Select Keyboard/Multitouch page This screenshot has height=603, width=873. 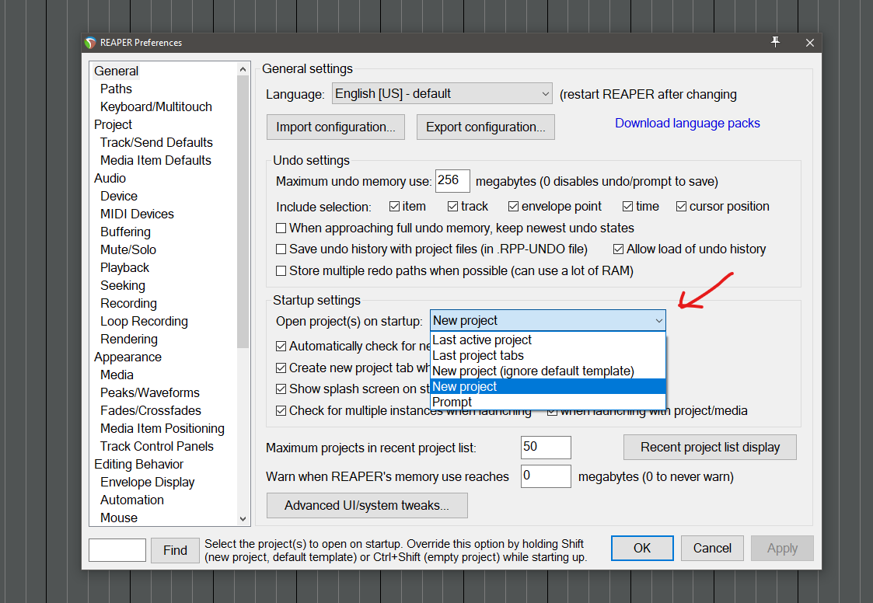[x=156, y=107]
